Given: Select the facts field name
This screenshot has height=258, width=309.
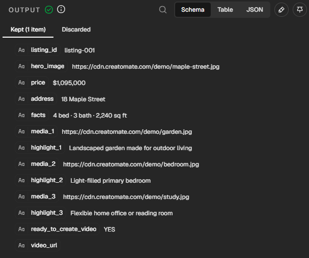Looking at the screenshot, I should tap(38, 115).
